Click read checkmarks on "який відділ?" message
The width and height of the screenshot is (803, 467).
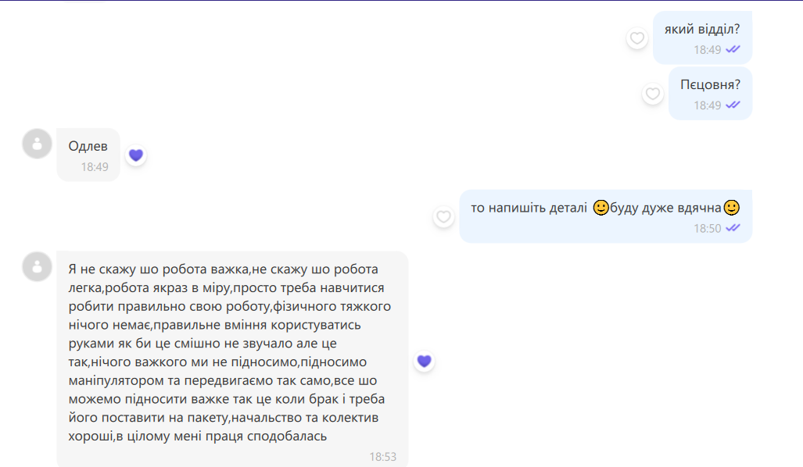[733, 49]
